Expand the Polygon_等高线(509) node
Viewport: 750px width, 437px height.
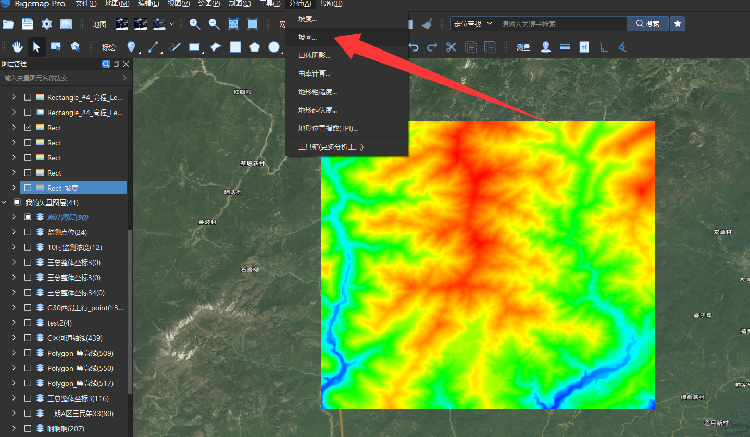click(14, 353)
